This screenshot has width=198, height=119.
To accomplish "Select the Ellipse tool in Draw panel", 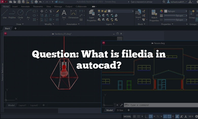I will [x=34, y=15].
